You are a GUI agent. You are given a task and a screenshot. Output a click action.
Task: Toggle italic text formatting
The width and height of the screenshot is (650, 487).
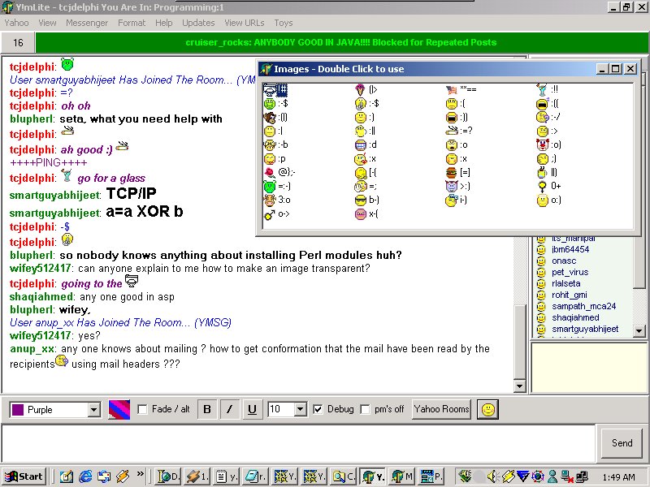point(230,410)
